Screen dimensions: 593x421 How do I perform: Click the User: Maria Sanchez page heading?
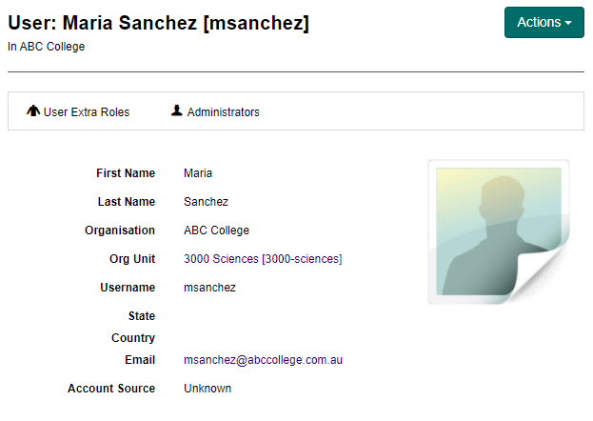[158, 23]
